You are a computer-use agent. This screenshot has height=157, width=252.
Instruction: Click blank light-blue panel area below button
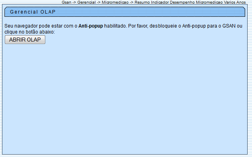pos(125,99)
